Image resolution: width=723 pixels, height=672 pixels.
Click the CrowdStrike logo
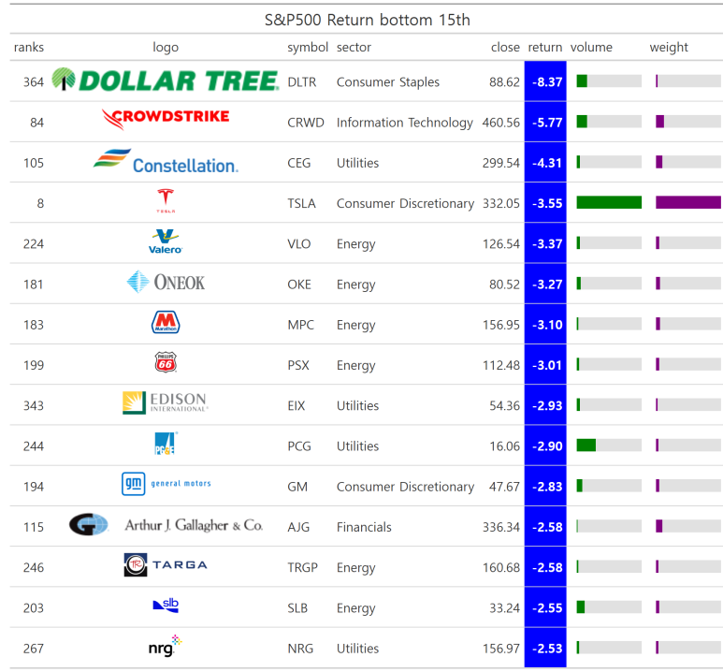pyautogui.click(x=166, y=119)
